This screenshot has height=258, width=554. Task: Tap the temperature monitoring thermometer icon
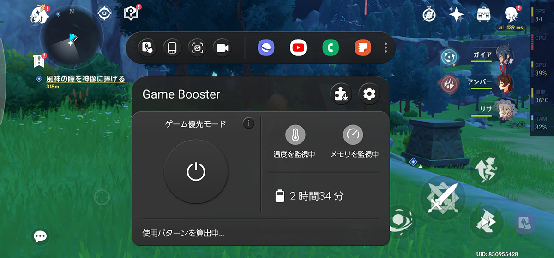[x=295, y=135]
